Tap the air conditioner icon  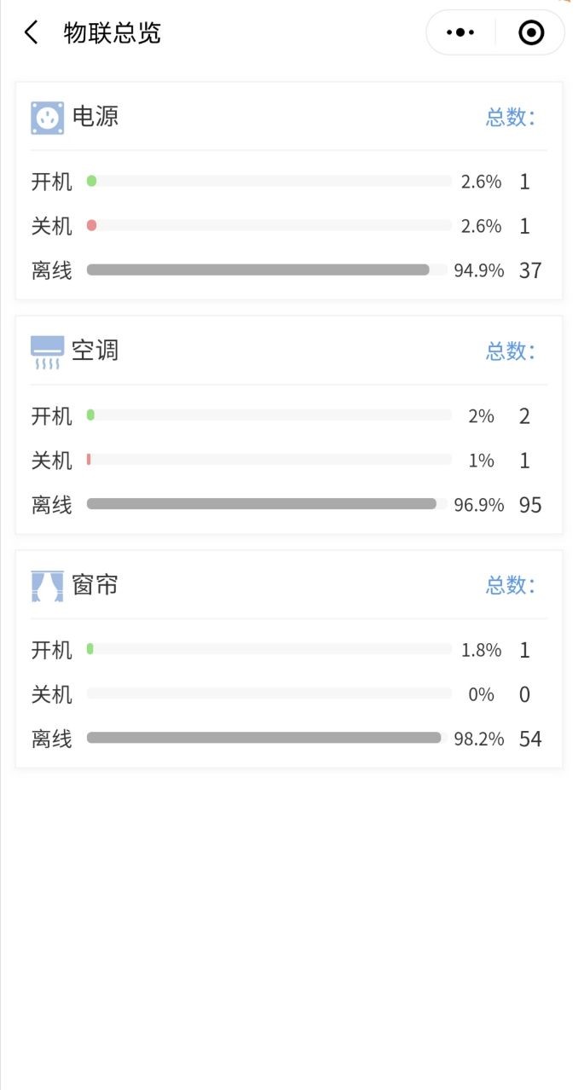point(48,351)
